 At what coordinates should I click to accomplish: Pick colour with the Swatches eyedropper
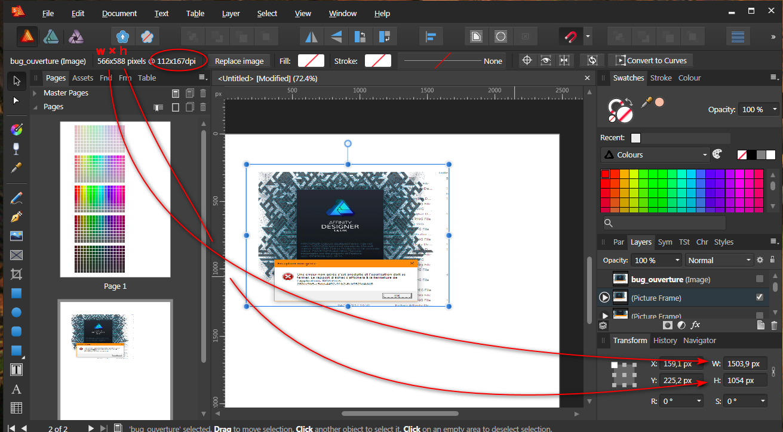coord(646,103)
